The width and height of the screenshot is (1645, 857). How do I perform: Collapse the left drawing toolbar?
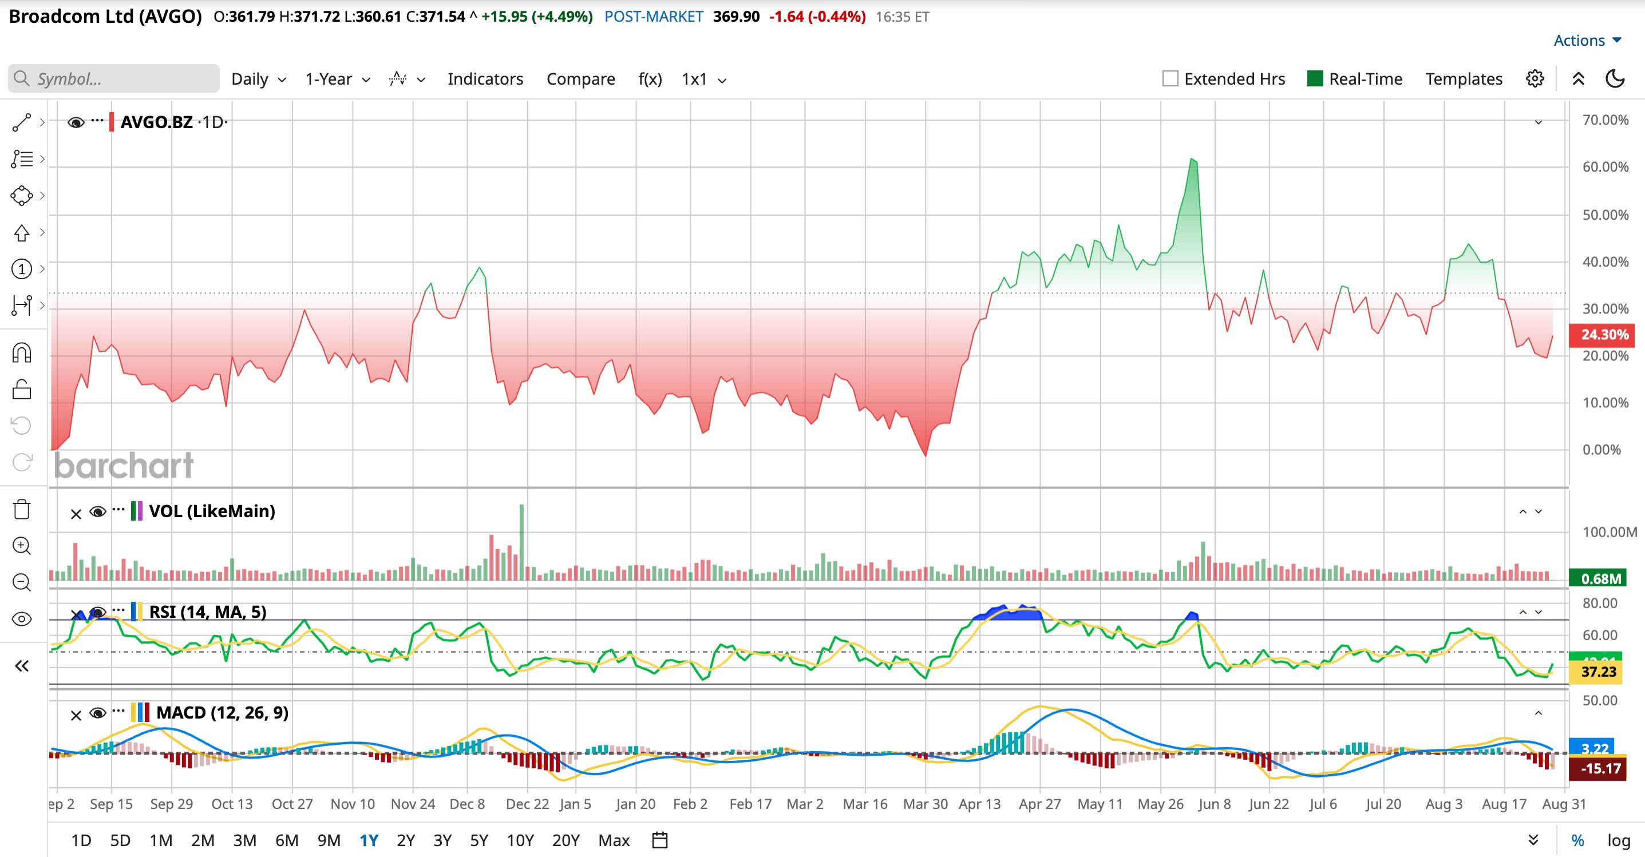pos(22,666)
